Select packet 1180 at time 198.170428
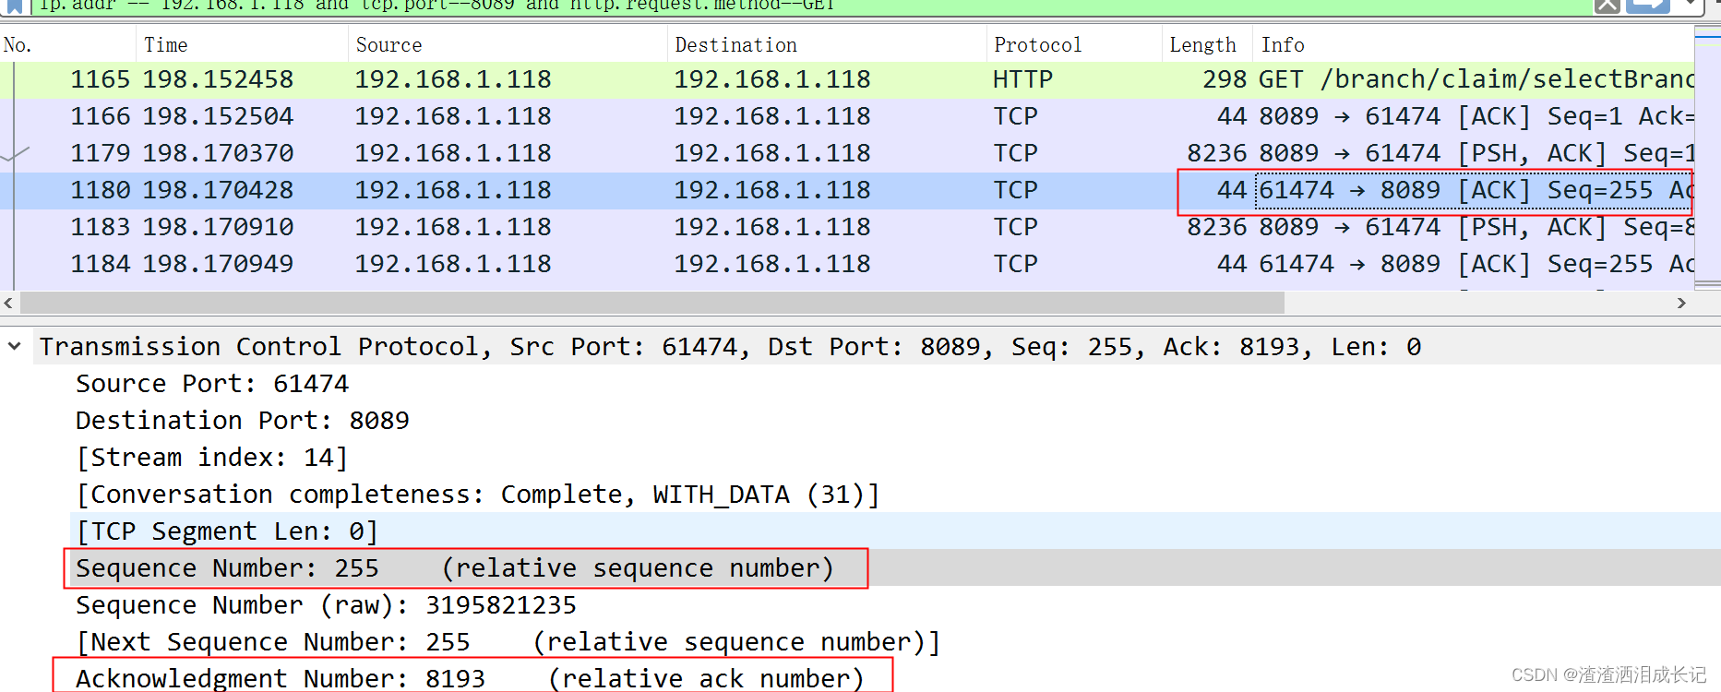Image resolution: width=1721 pixels, height=692 pixels. [847, 191]
